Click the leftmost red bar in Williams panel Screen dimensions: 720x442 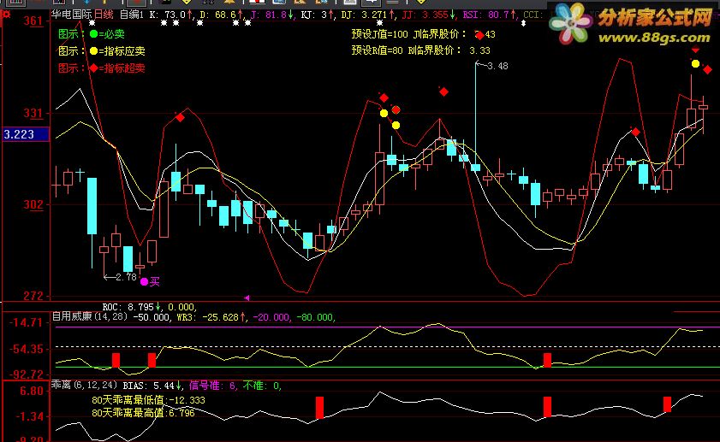[x=116, y=360]
